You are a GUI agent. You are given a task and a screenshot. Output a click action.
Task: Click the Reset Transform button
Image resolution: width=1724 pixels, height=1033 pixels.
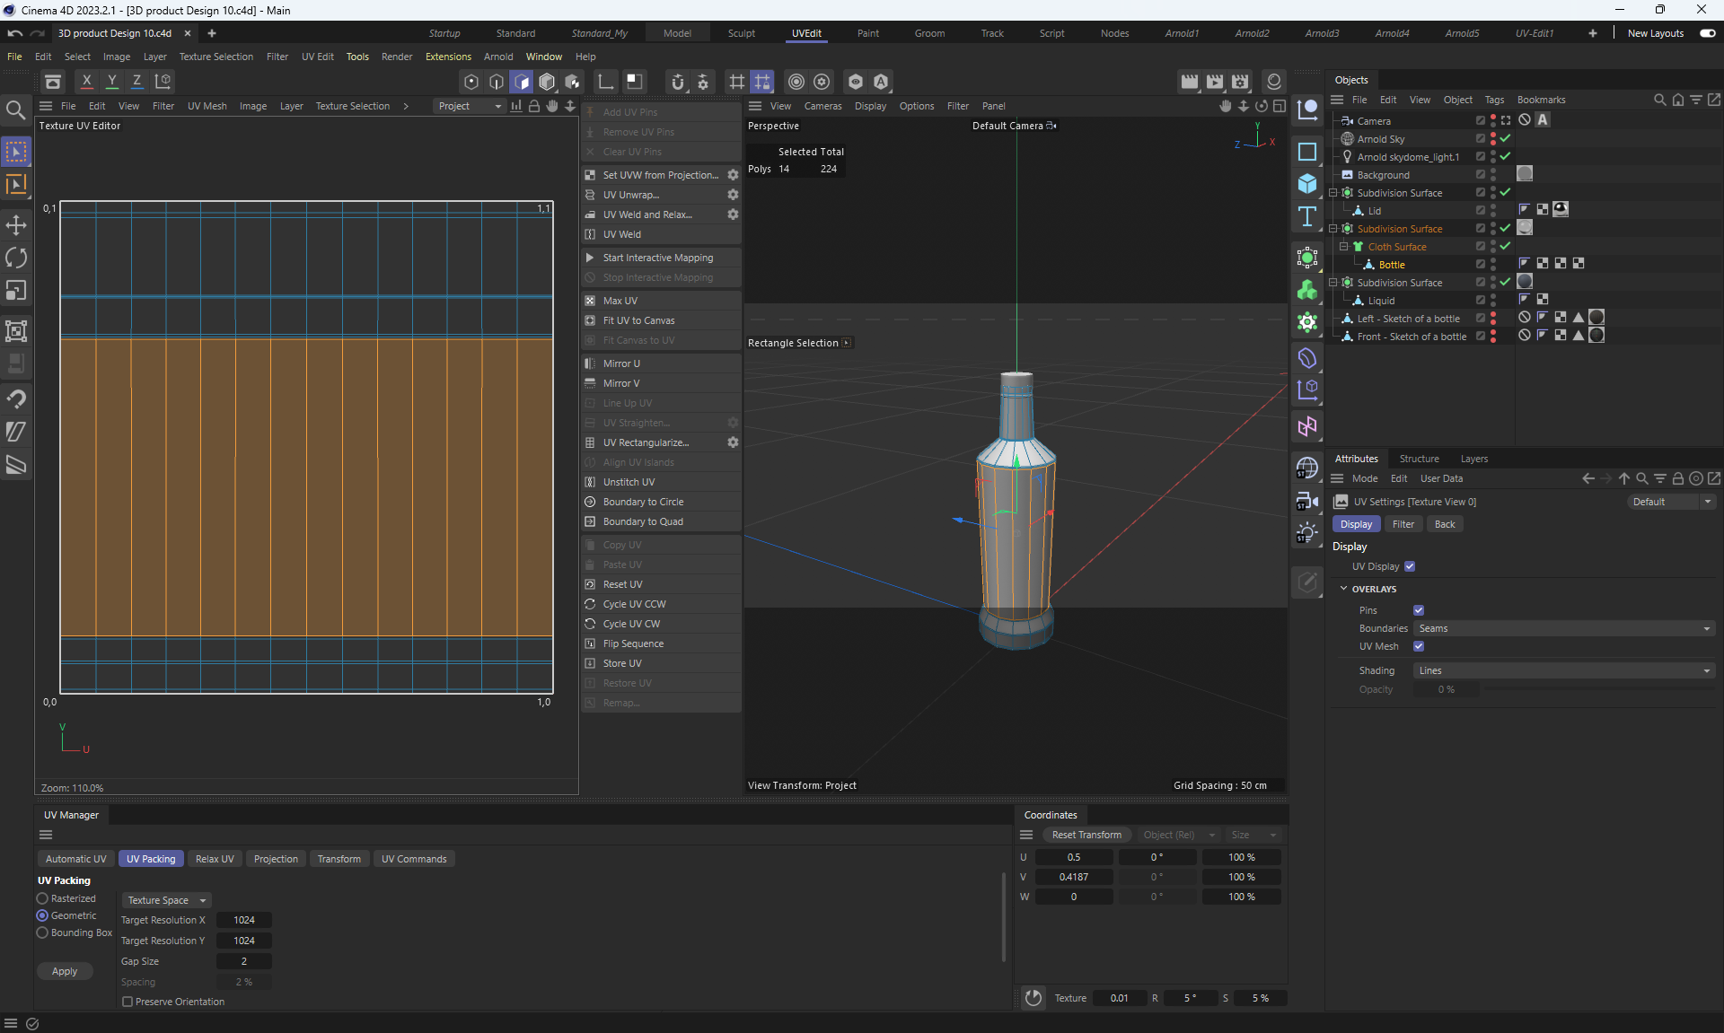tap(1086, 835)
